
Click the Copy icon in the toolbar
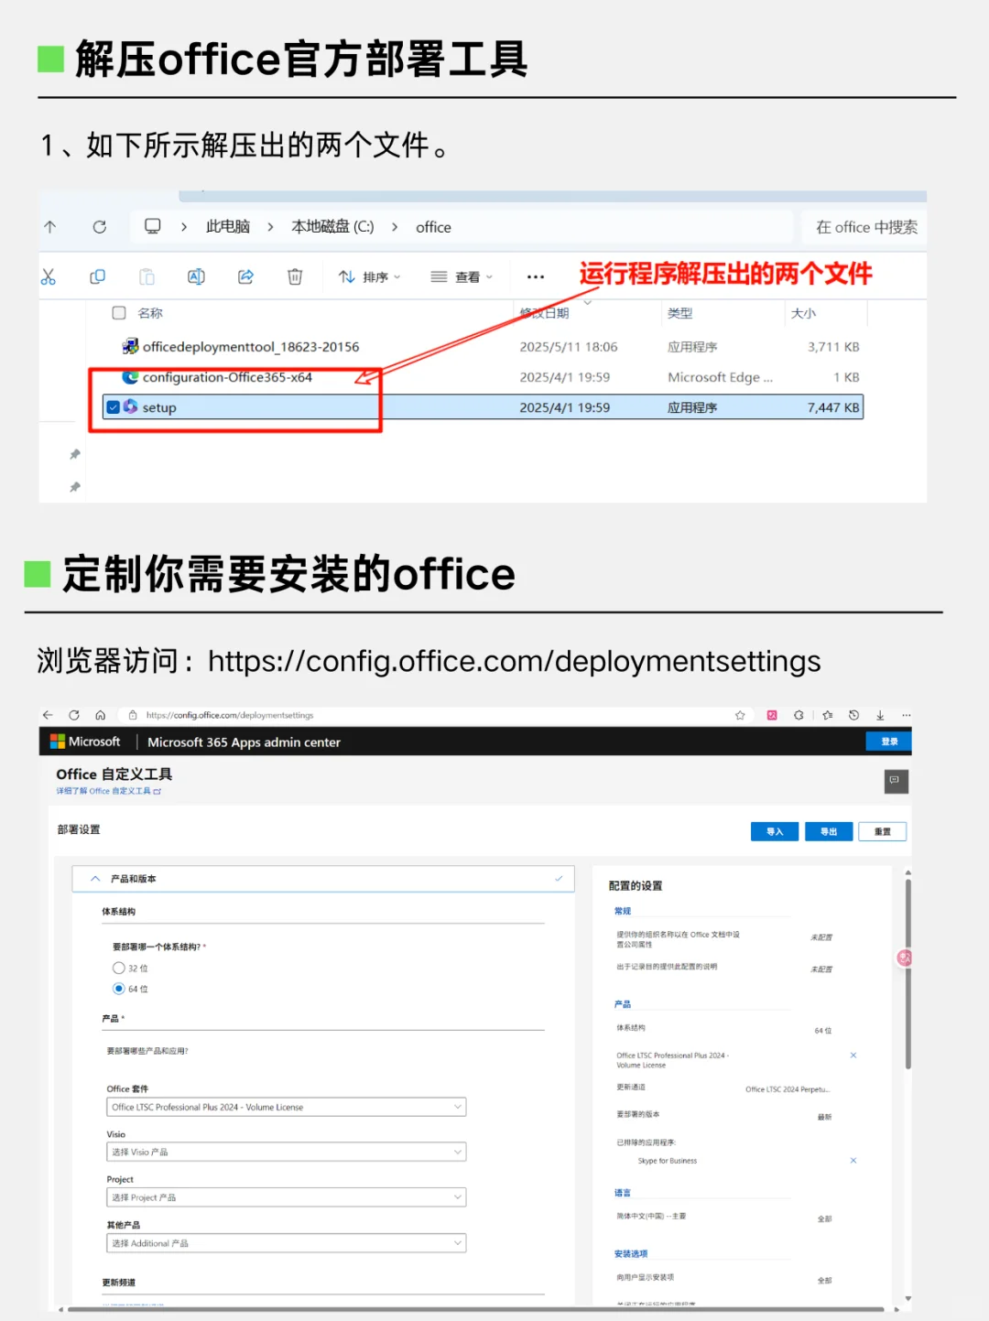97,276
